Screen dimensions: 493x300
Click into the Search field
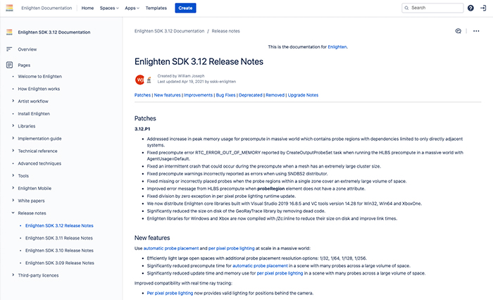point(433,8)
